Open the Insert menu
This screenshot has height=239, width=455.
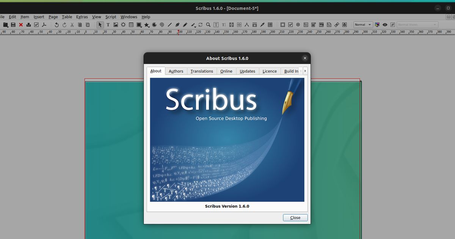click(39, 17)
